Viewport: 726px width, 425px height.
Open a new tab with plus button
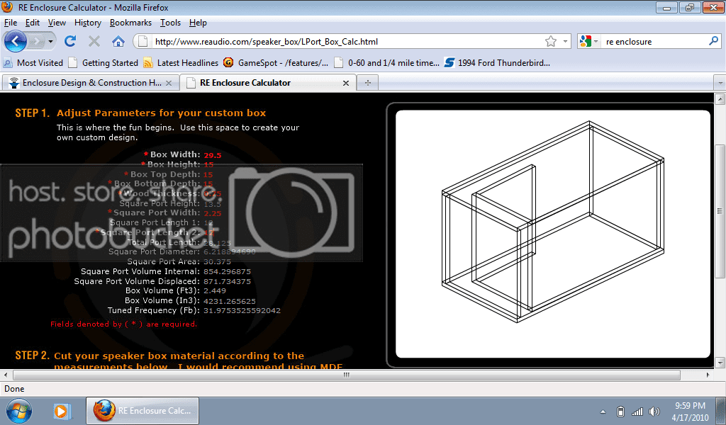point(368,83)
